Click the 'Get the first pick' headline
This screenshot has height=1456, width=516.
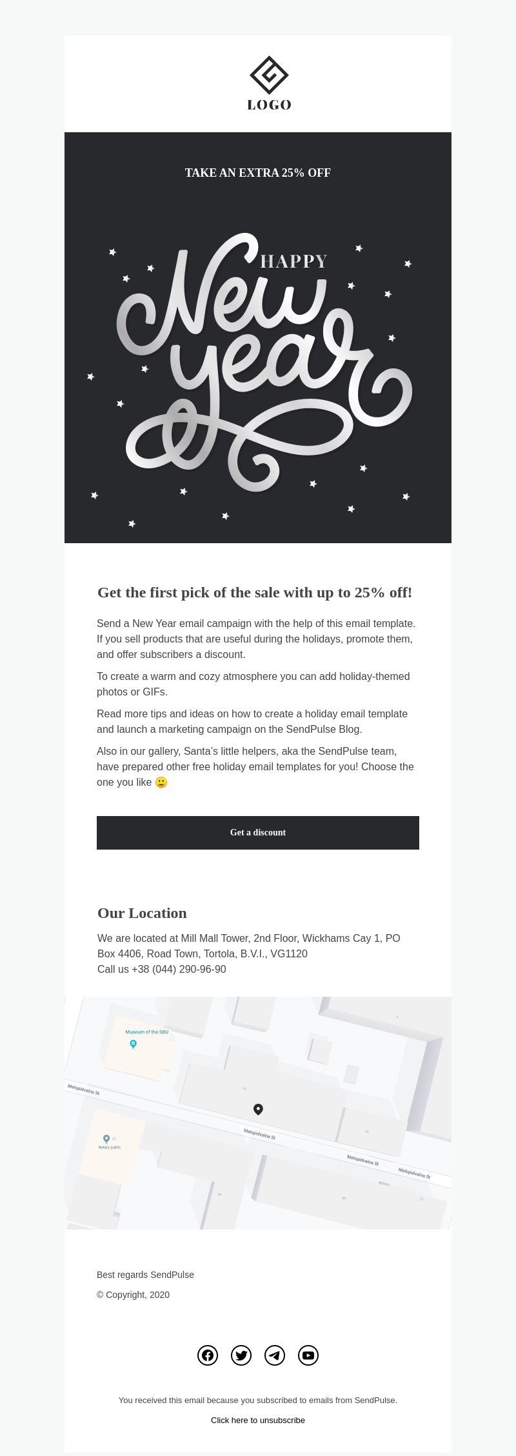[255, 592]
